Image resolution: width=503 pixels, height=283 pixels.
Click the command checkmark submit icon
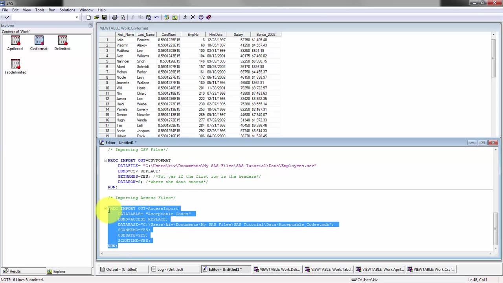pos(7,17)
